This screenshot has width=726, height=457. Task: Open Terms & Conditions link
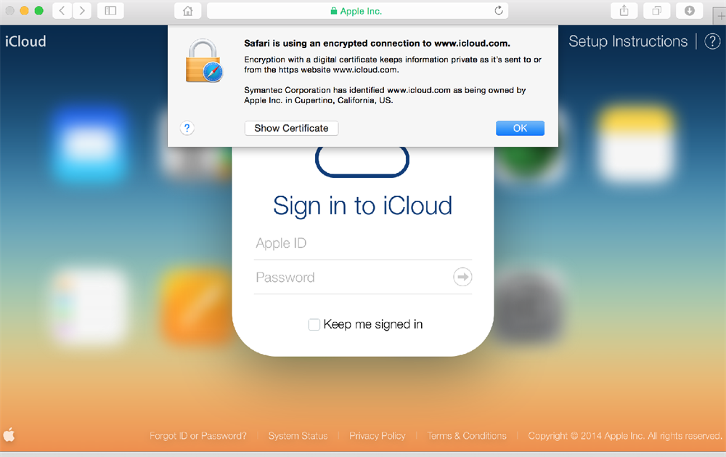pyautogui.click(x=467, y=436)
